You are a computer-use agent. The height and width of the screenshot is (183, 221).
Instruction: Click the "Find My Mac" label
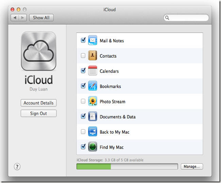coord(112,147)
